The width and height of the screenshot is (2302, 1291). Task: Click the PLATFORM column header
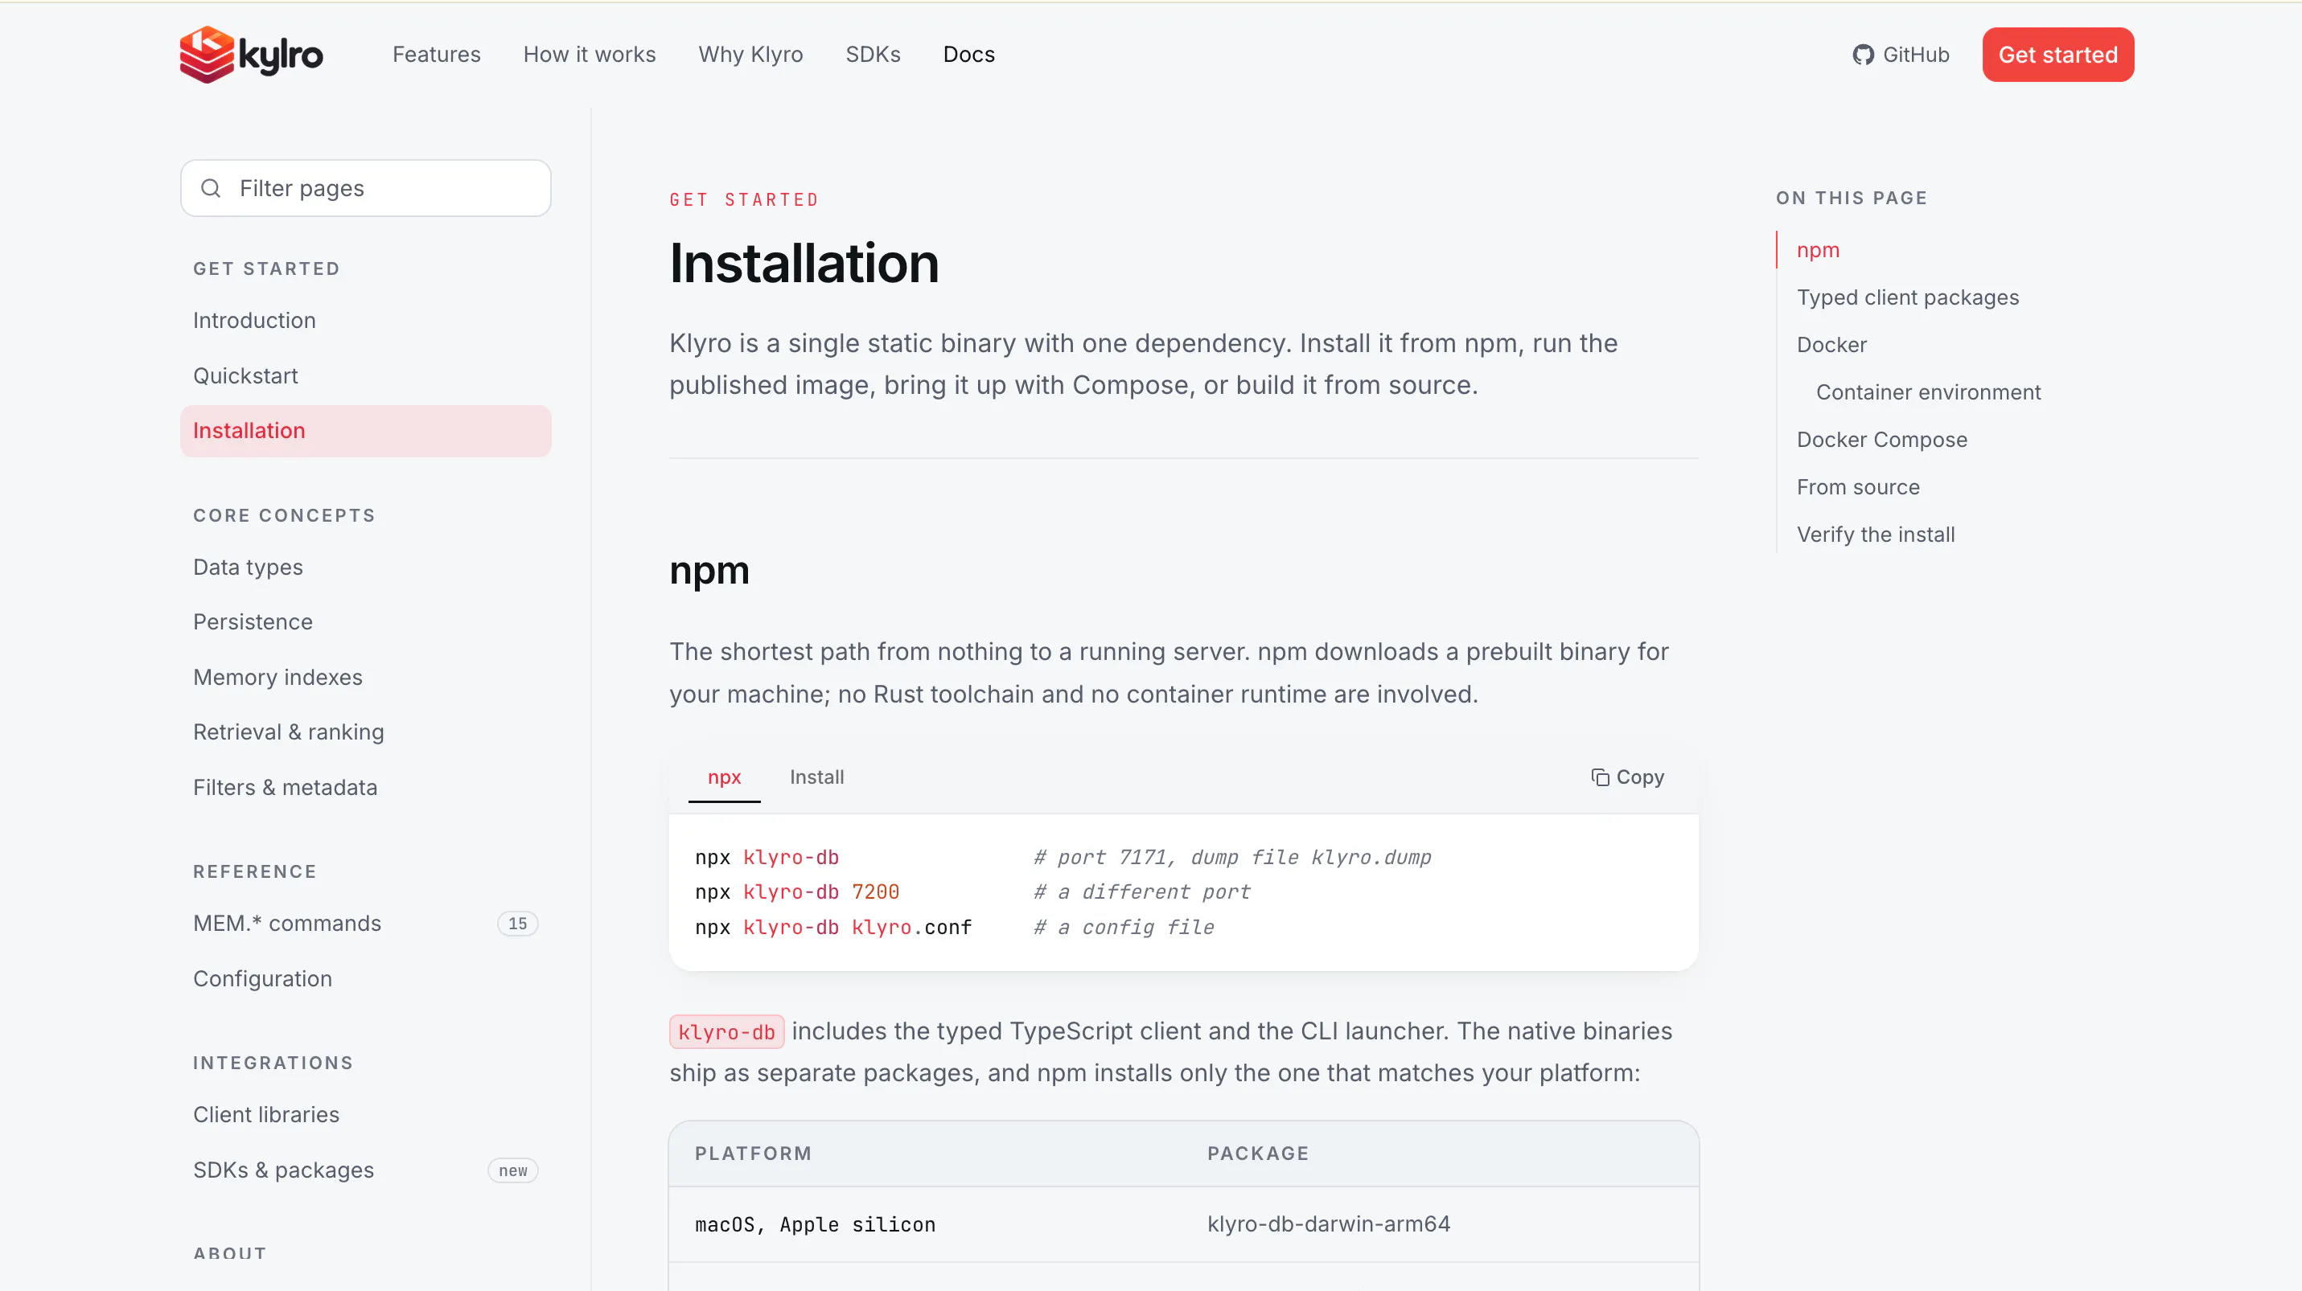point(752,1154)
